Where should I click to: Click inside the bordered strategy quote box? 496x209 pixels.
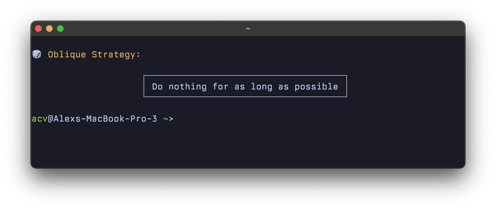[245, 86]
